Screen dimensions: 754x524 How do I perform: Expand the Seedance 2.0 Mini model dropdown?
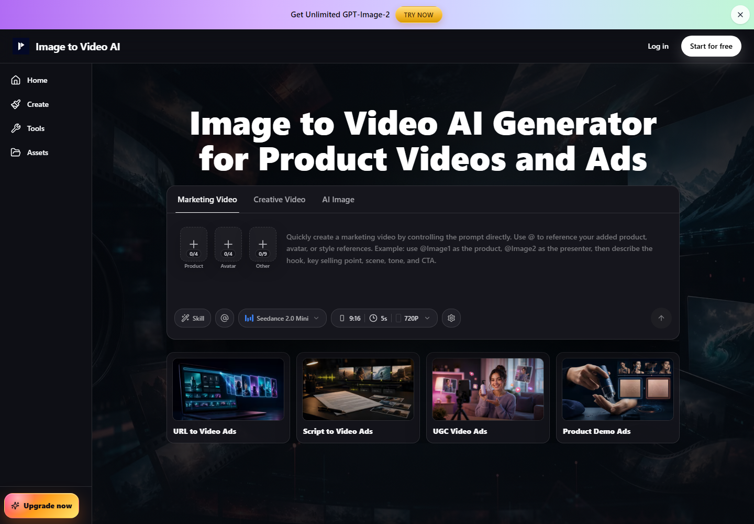pyautogui.click(x=282, y=318)
